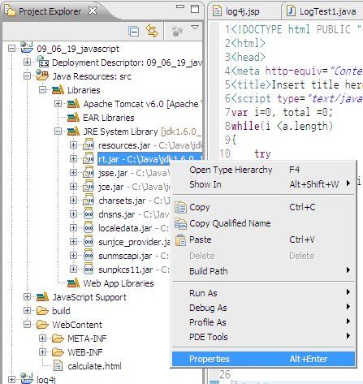Select the Project Explorer tab
Image resolution: width=363 pixels, height=384 pixels.
click(50, 11)
